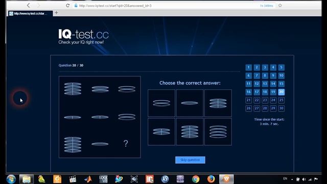Choose the single-ring answer option

click(x=190, y=103)
